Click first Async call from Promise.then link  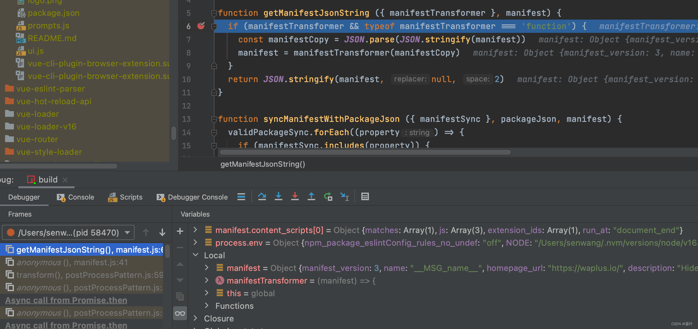tap(66, 300)
